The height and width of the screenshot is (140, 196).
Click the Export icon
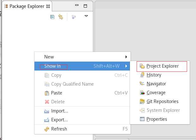click(46, 120)
